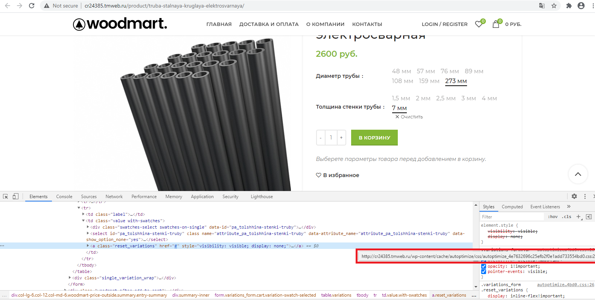Screen dimensions: 595x300
Task: Open the DevTools customize three-dot menu
Action: click(x=585, y=196)
